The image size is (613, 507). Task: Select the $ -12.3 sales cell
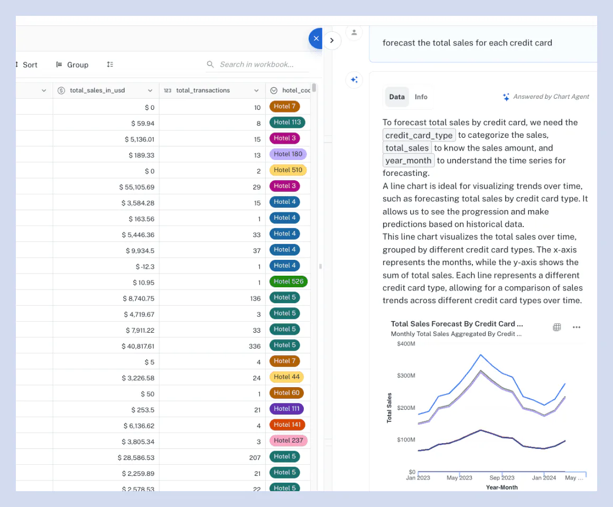pos(106,267)
